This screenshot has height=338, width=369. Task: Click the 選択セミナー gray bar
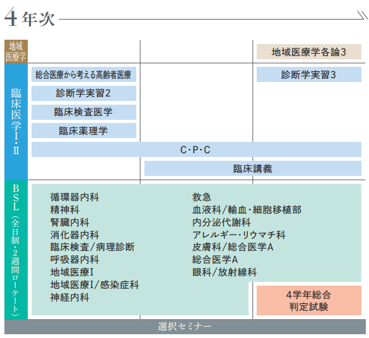coord(185,327)
